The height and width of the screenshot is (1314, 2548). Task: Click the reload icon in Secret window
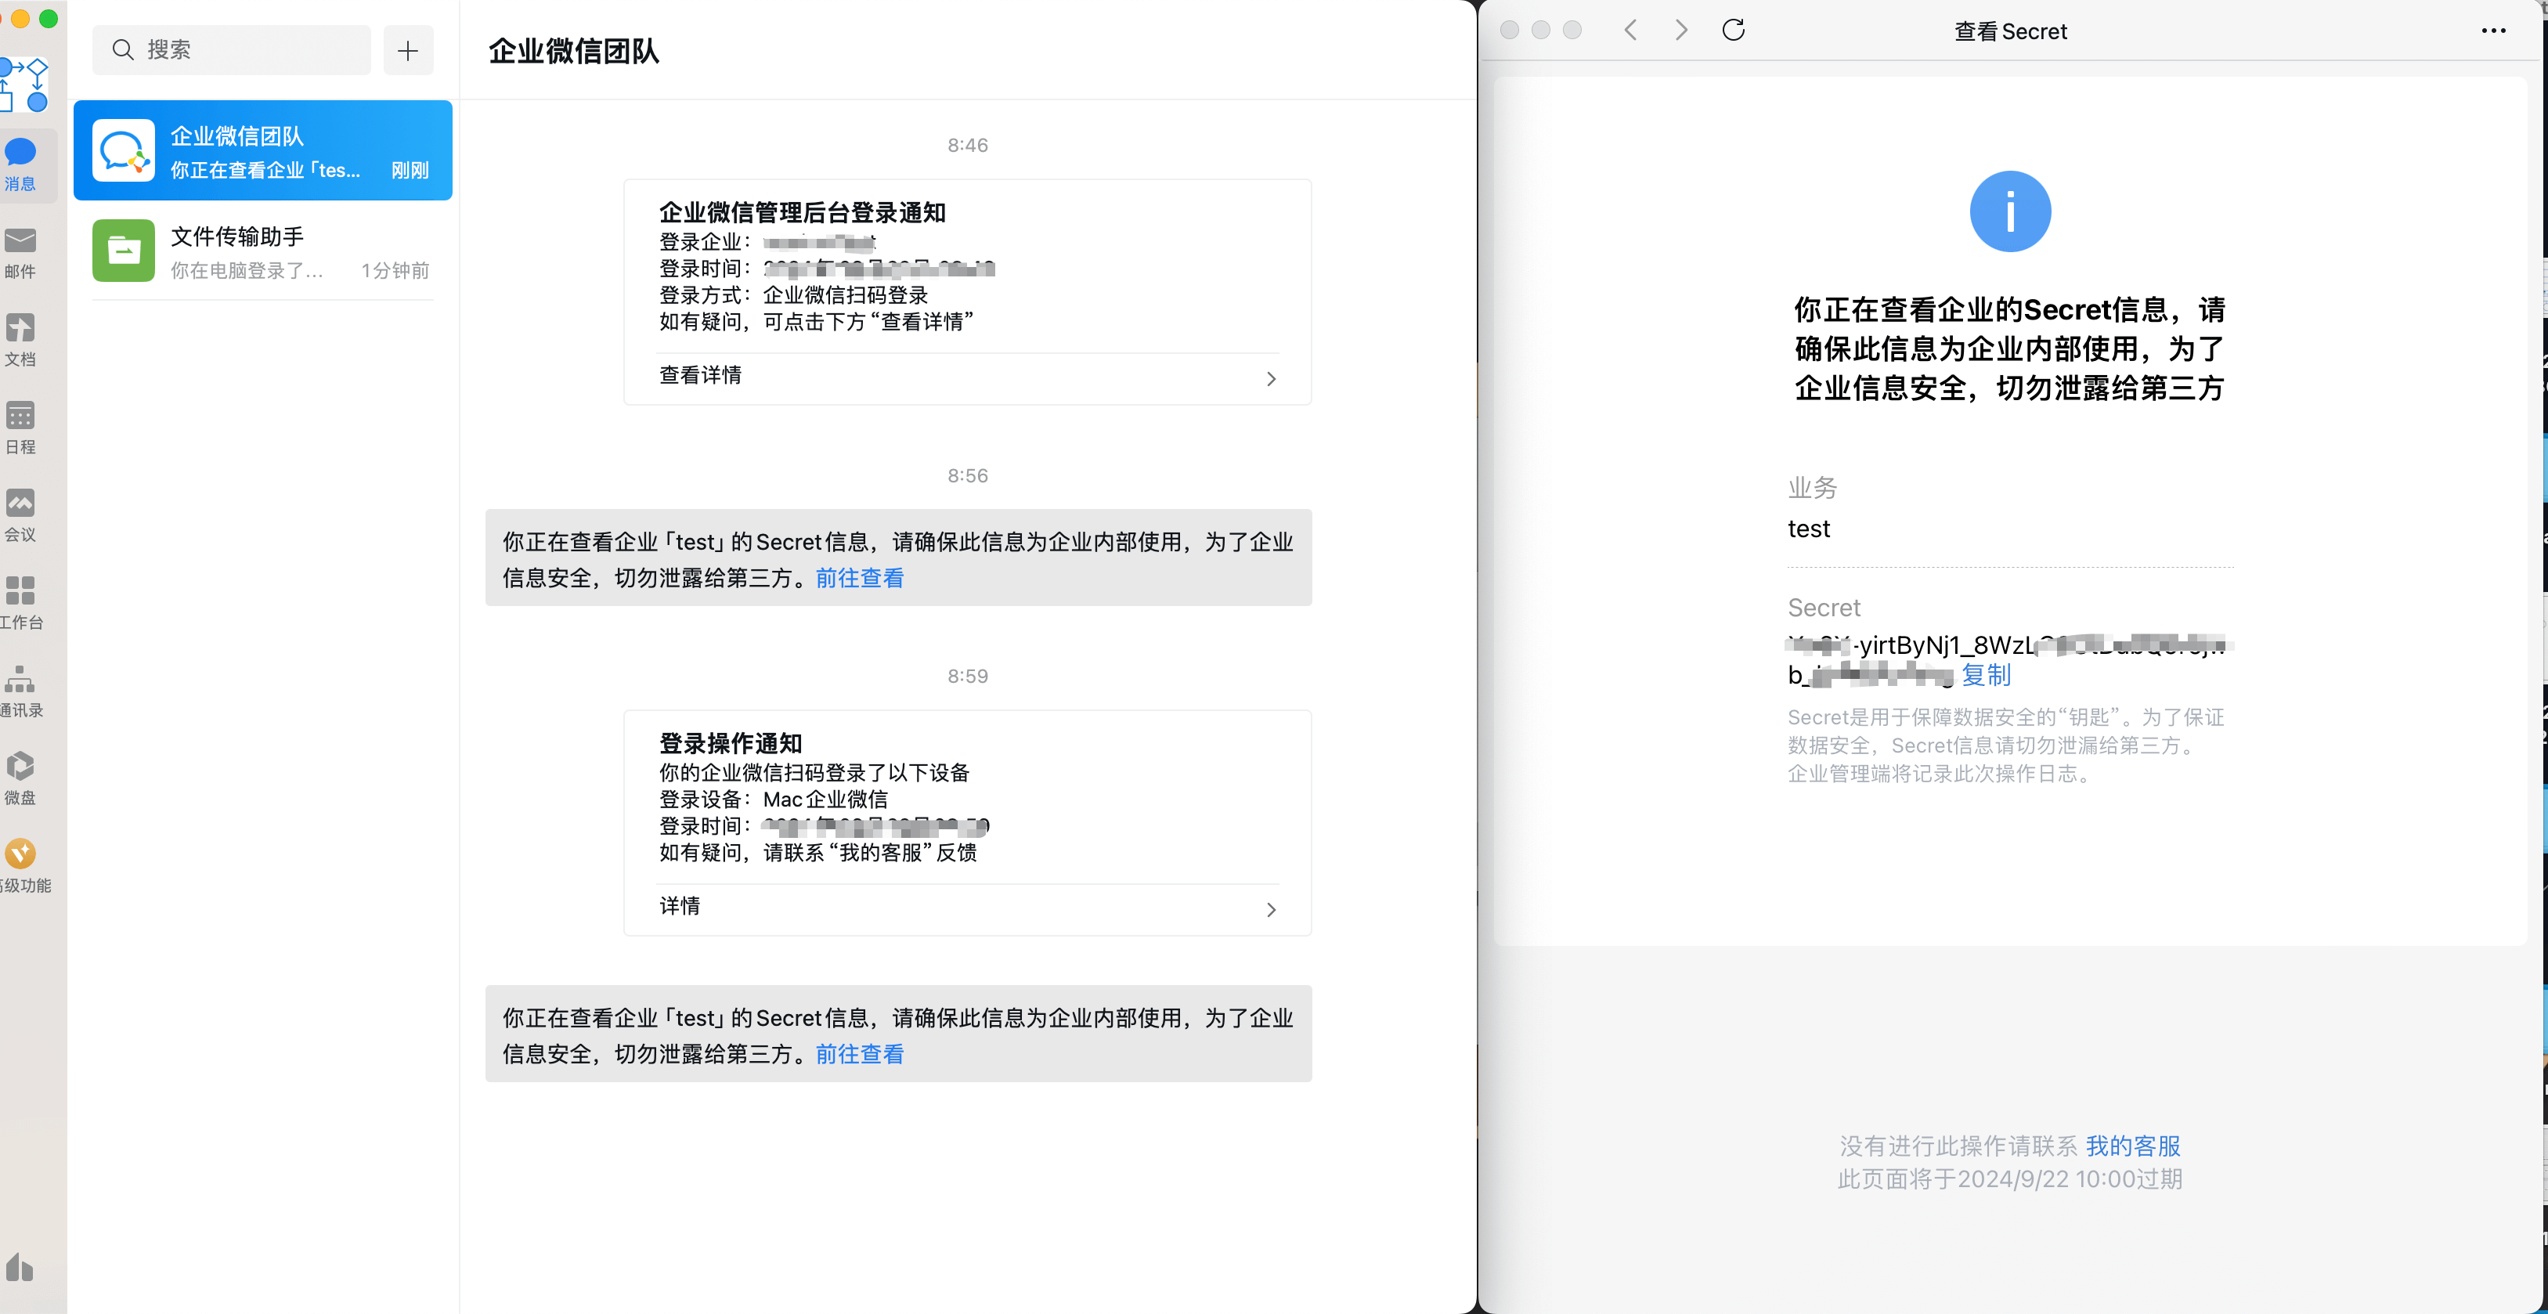pos(1733,31)
